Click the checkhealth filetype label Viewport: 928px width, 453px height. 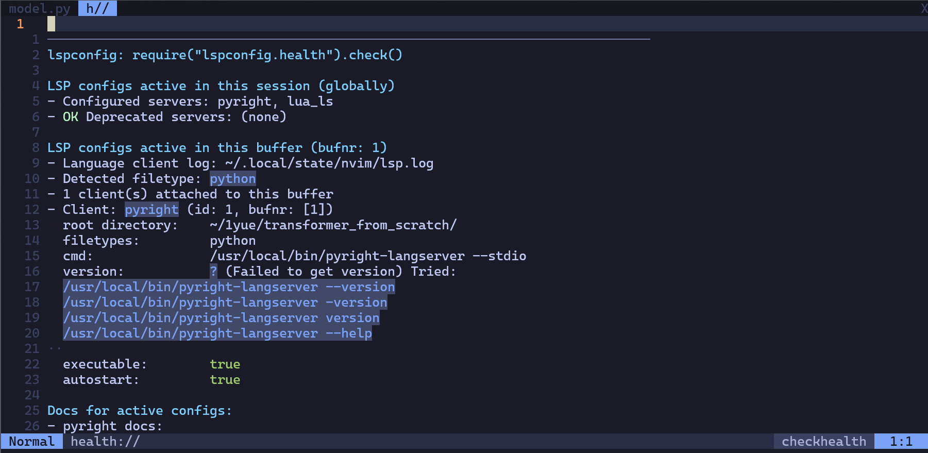pyautogui.click(x=824, y=441)
